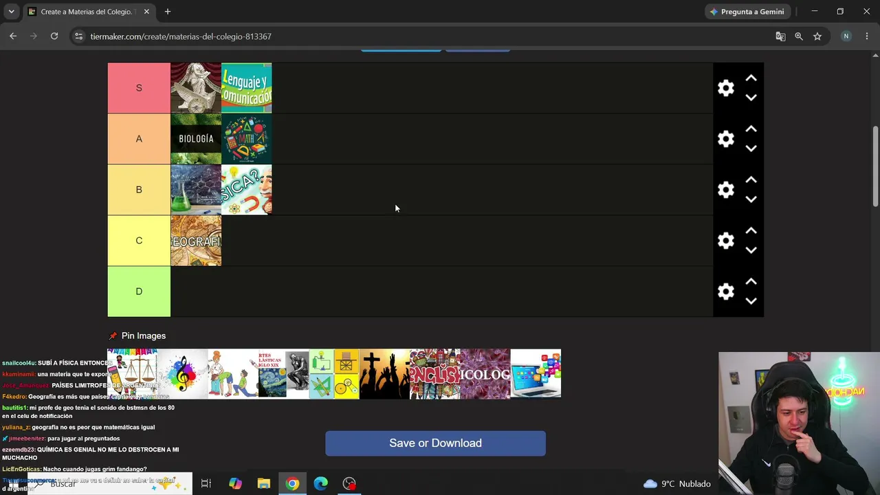Image resolution: width=880 pixels, height=495 pixels.
Task: View site information icon in address bar
Action: tap(79, 36)
